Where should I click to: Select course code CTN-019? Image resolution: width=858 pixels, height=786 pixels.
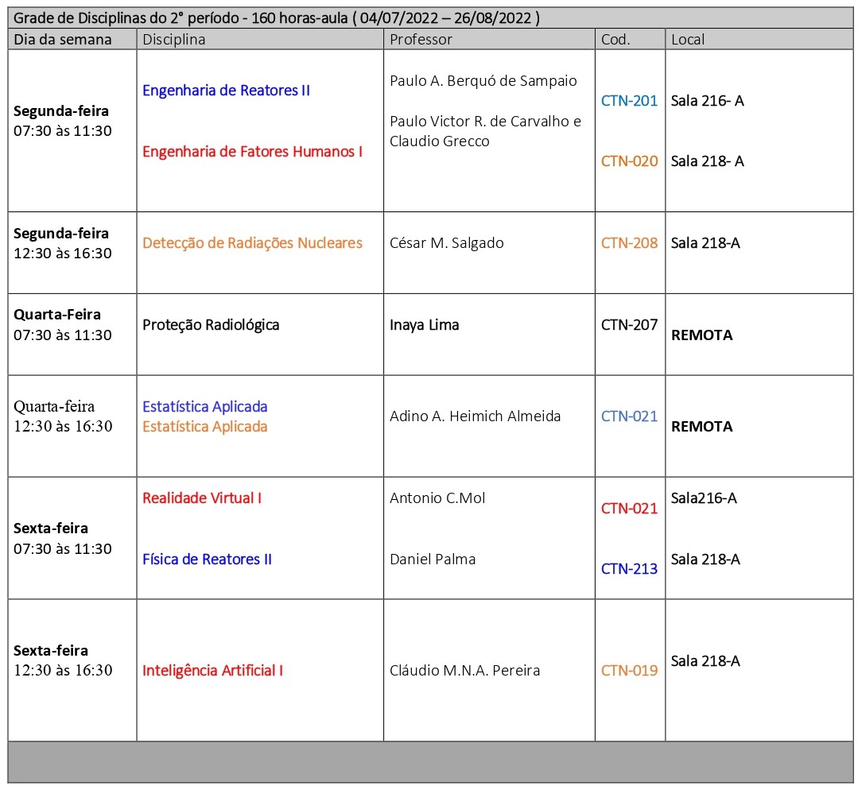pos(629,671)
